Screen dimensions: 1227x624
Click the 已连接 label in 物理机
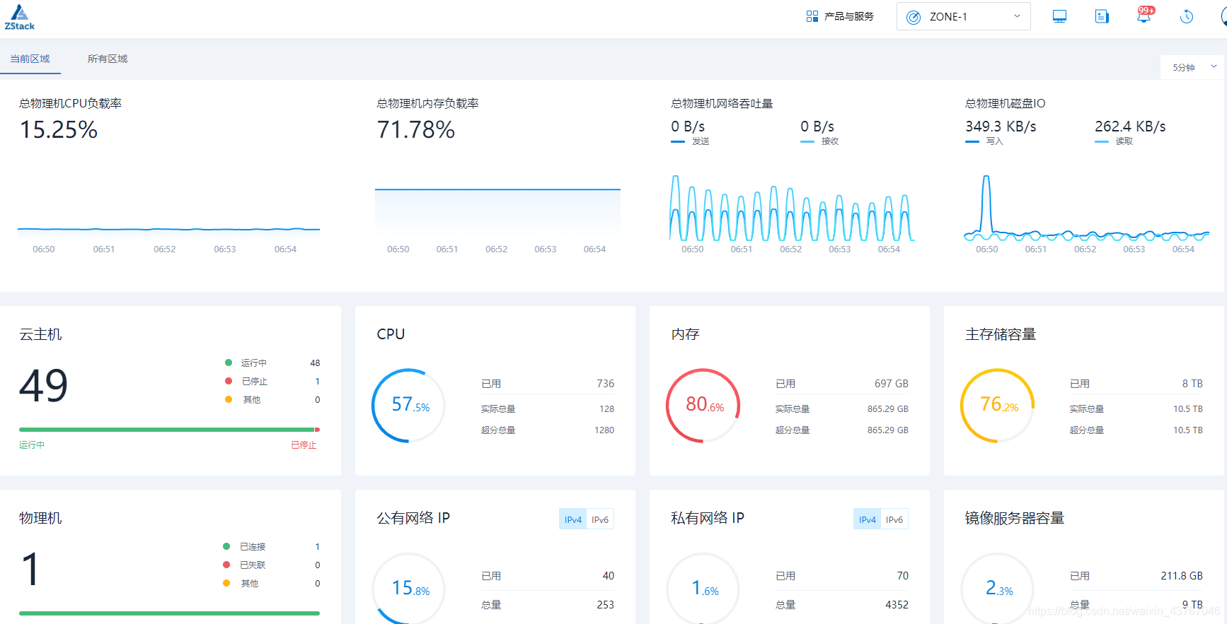pos(253,547)
